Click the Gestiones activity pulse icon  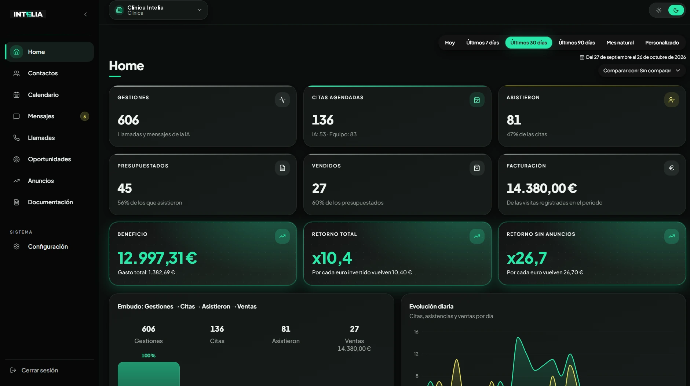[x=282, y=100]
